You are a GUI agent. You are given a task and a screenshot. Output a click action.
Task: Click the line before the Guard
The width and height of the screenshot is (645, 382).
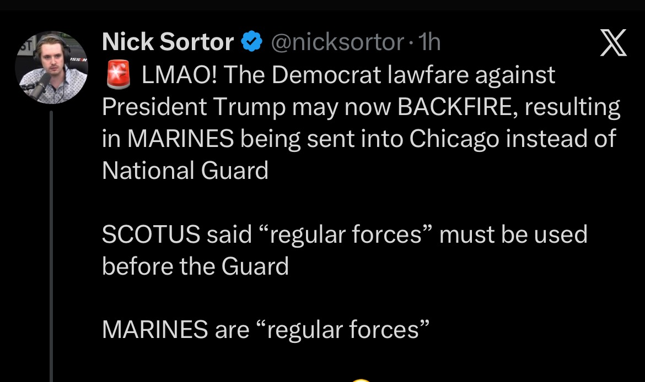(195, 267)
